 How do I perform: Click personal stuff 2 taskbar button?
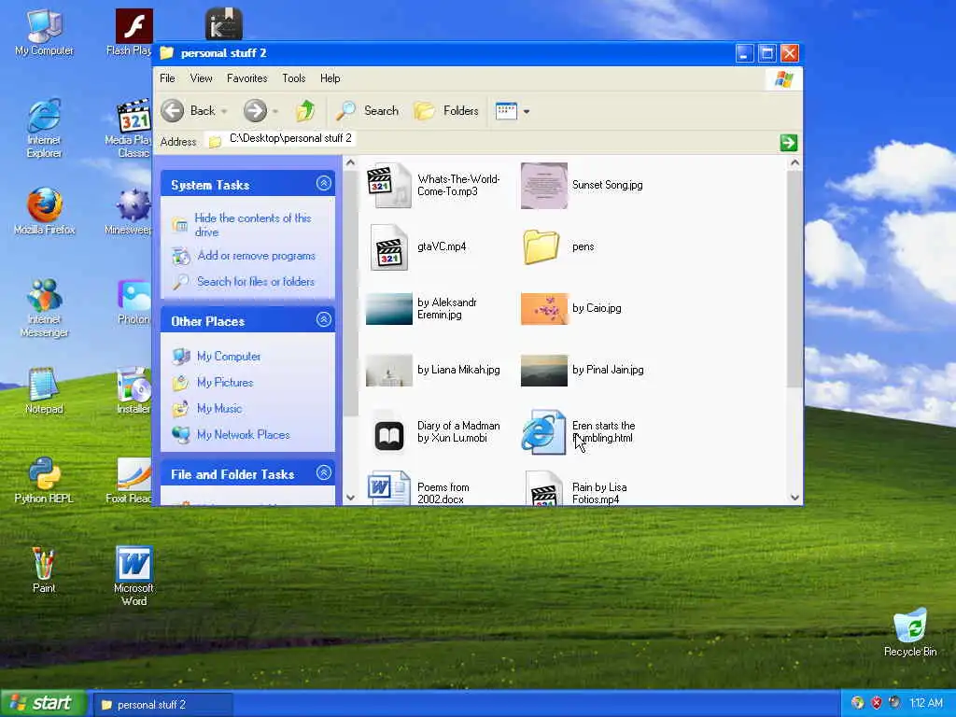tap(162, 704)
